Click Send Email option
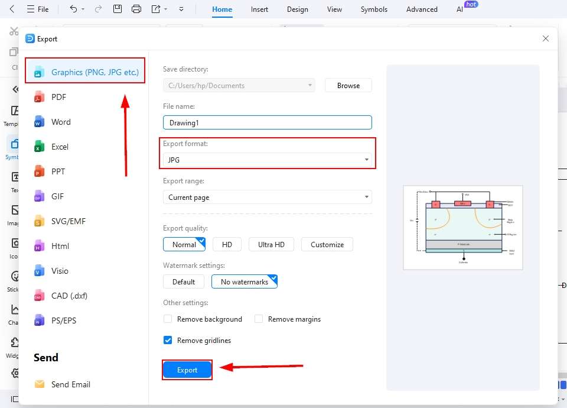567x408 pixels. [x=70, y=384]
